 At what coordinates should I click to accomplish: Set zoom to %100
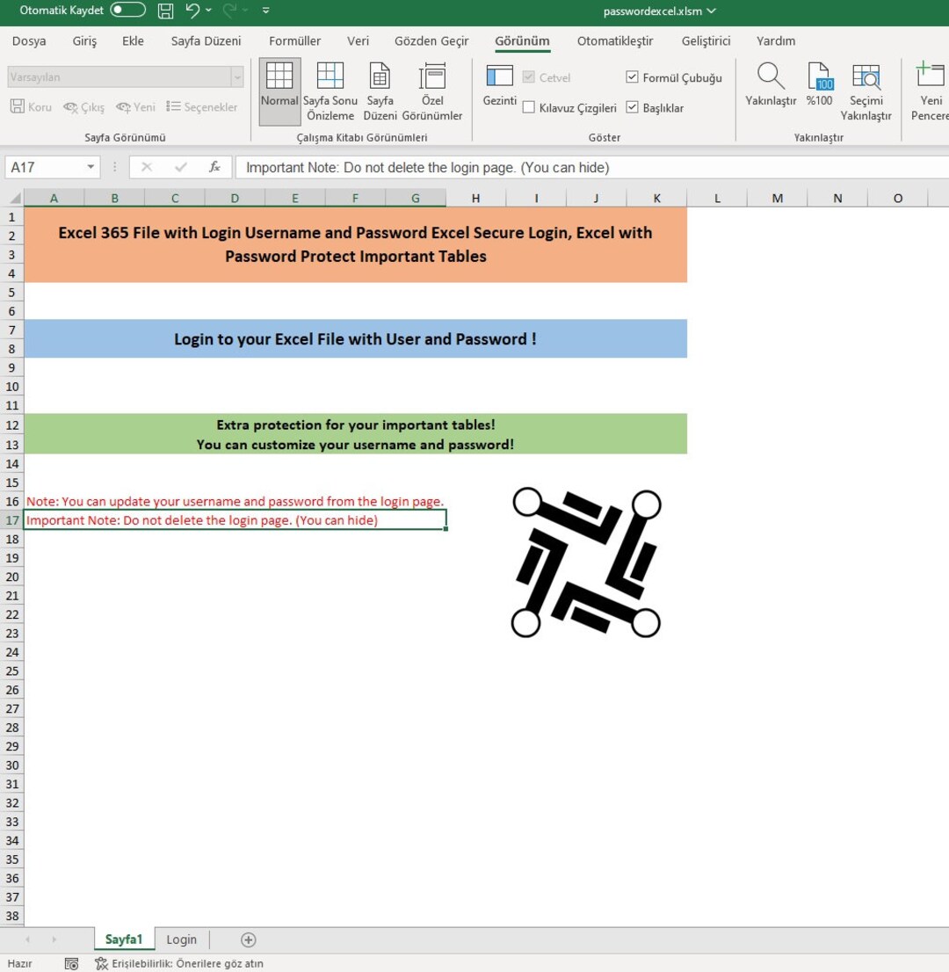pos(819,88)
